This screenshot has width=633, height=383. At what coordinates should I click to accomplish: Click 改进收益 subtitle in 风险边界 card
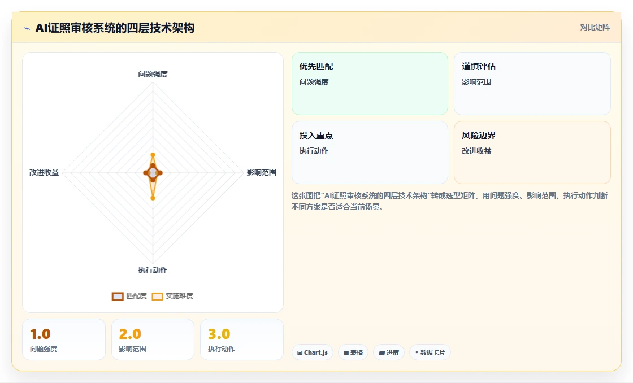(476, 151)
